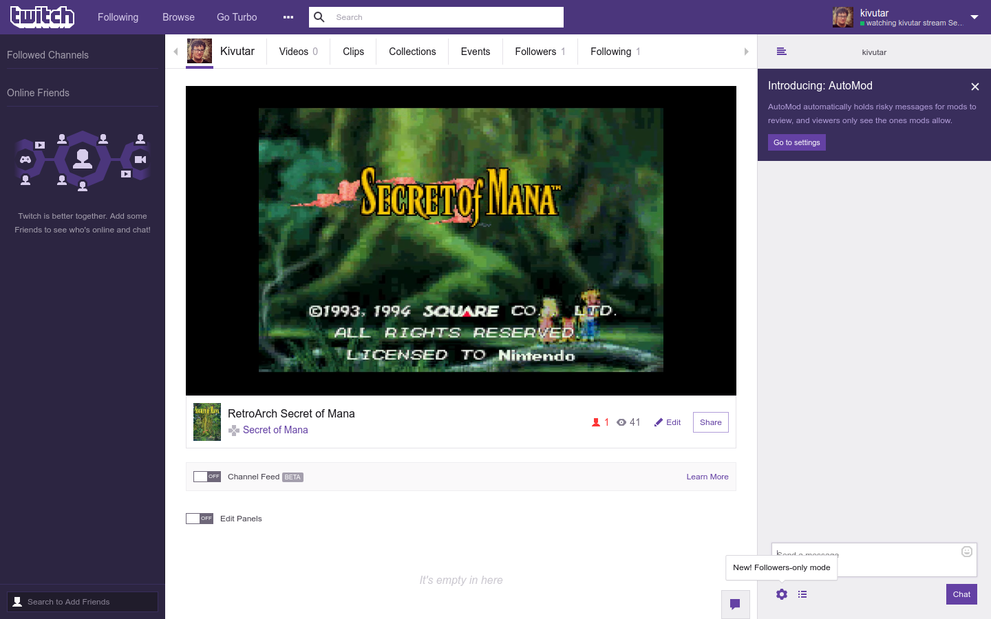Open the Secret of Mana box art
991x619 pixels.
207,422
